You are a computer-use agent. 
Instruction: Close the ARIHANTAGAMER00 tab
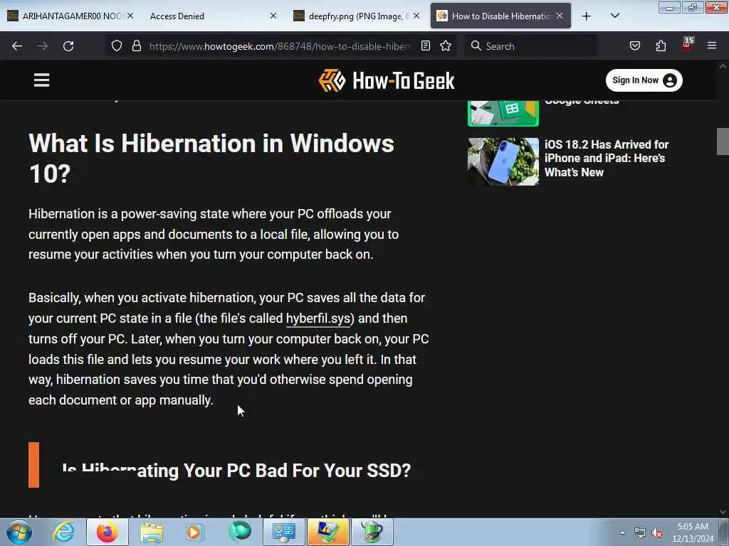pos(130,16)
